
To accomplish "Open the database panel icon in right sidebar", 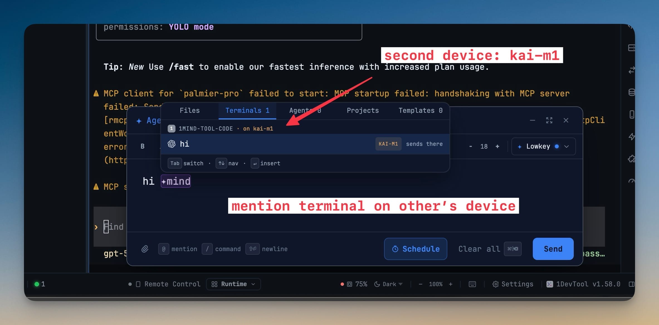I will pos(631,92).
